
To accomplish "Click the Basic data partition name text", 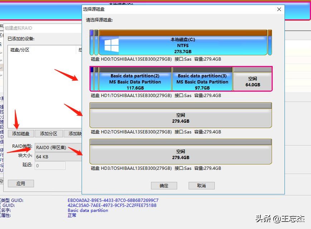I will (x=83, y=210).
